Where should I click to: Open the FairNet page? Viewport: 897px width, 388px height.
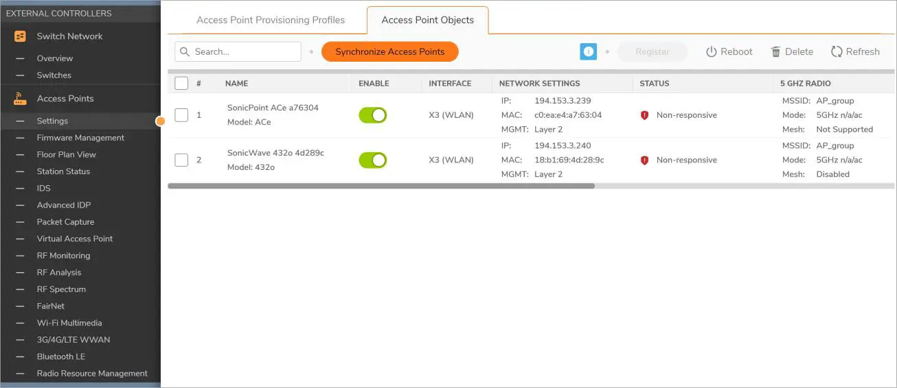click(x=51, y=306)
